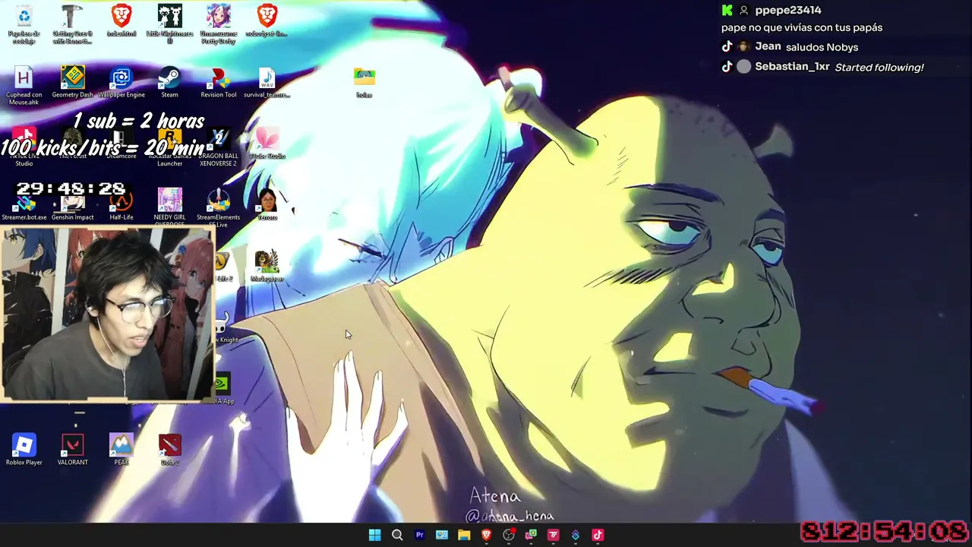The height and width of the screenshot is (547, 972).
Task: Select the VTube Studio desktop shortcut
Action: [x=267, y=144]
